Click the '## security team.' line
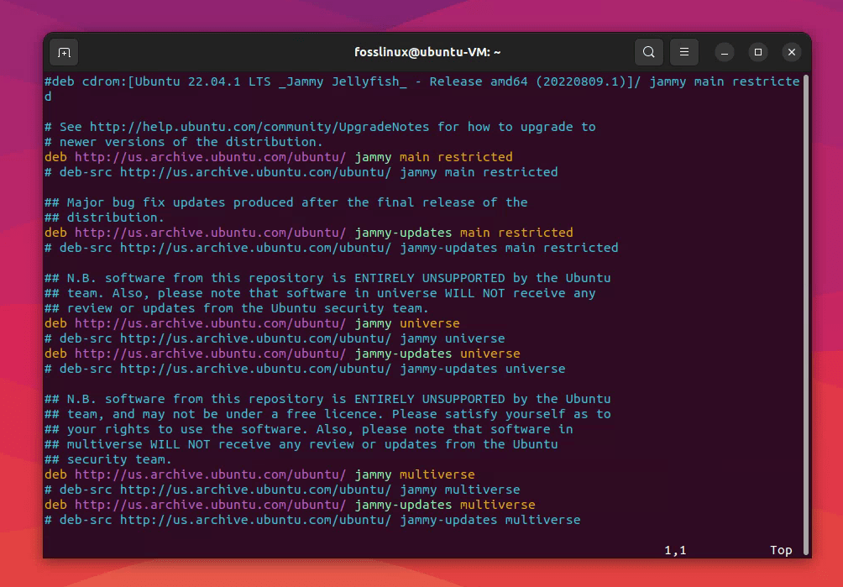This screenshot has width=843, height=587. pos(108,459)
